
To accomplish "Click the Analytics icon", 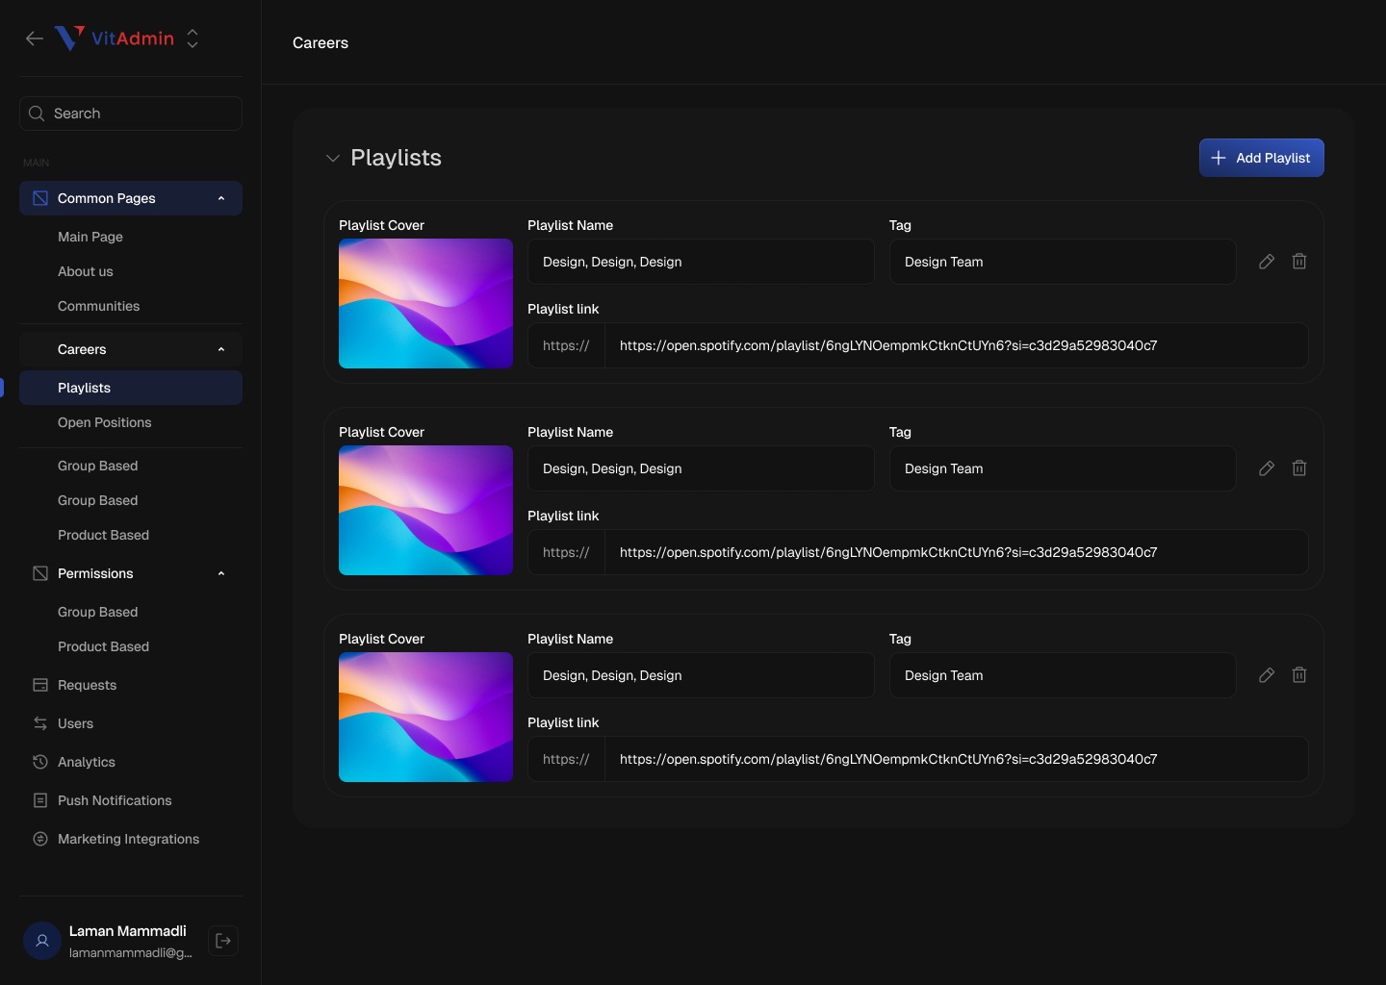I will coord(40,762).
